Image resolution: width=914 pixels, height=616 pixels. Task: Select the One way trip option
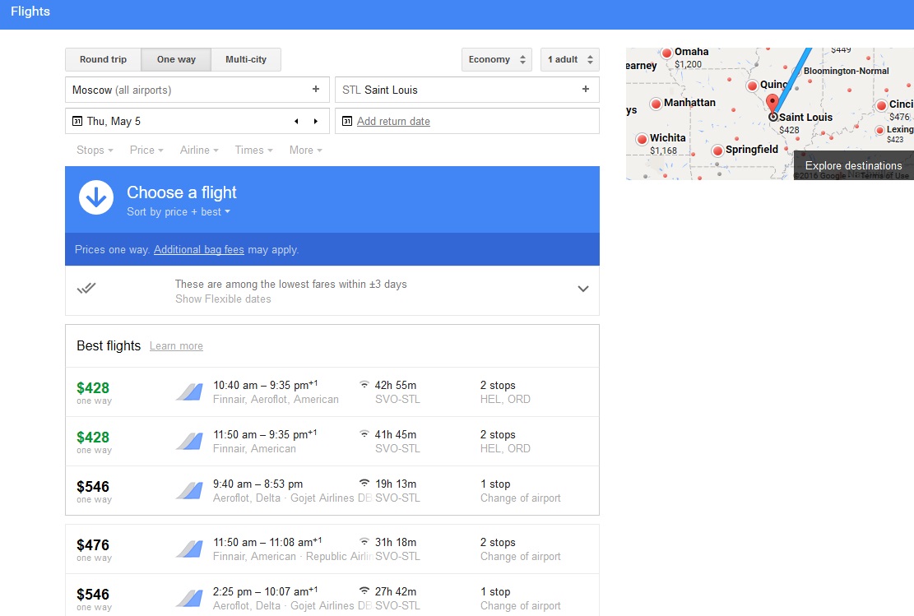point(176,59)
